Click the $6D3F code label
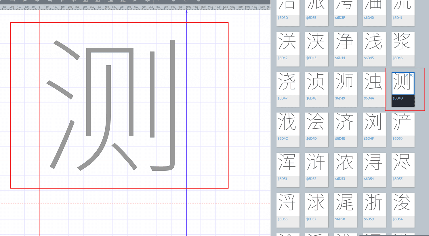This screenshot has width=429, height=236. pos(340,18)
